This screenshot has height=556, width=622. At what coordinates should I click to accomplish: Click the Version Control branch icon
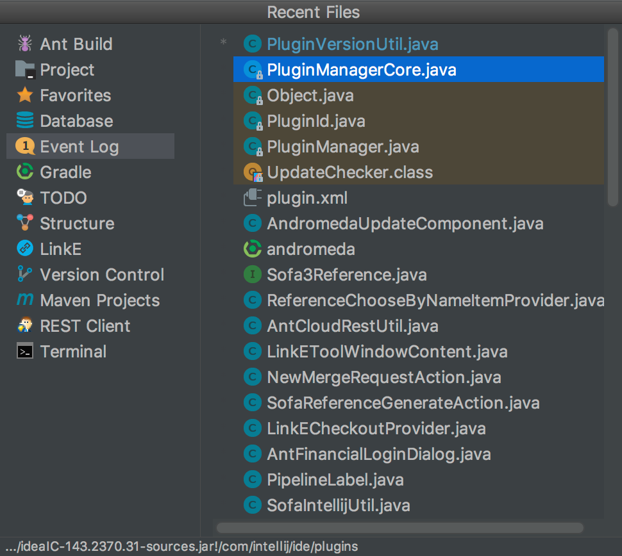point(24,274)
